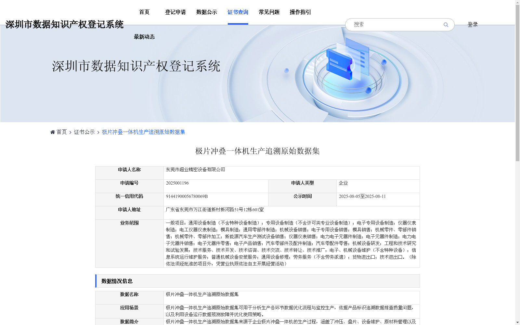
Task: Click the 数据情况信息 section header
Action: (x=257, y=281)
